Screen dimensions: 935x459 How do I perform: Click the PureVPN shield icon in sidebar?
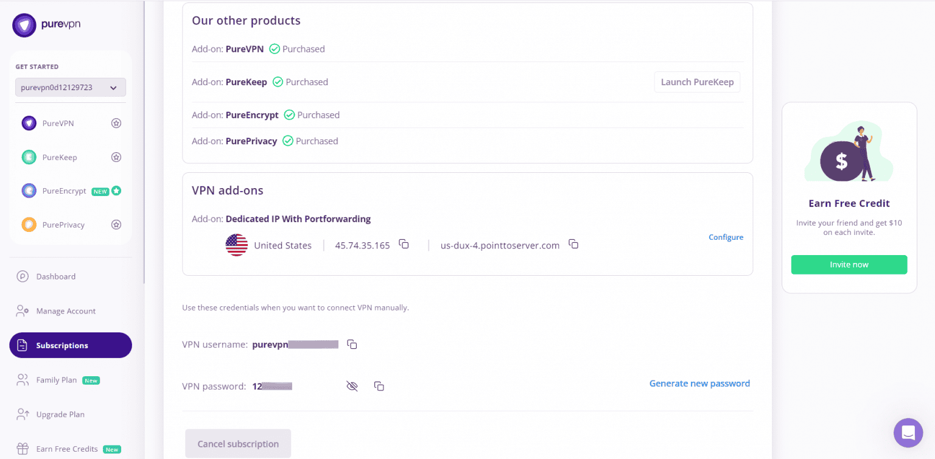29,123
